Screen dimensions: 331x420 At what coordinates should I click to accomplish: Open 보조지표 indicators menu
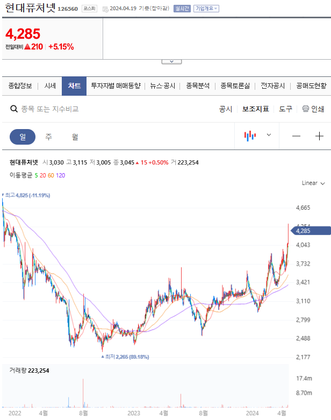(256, 109)
